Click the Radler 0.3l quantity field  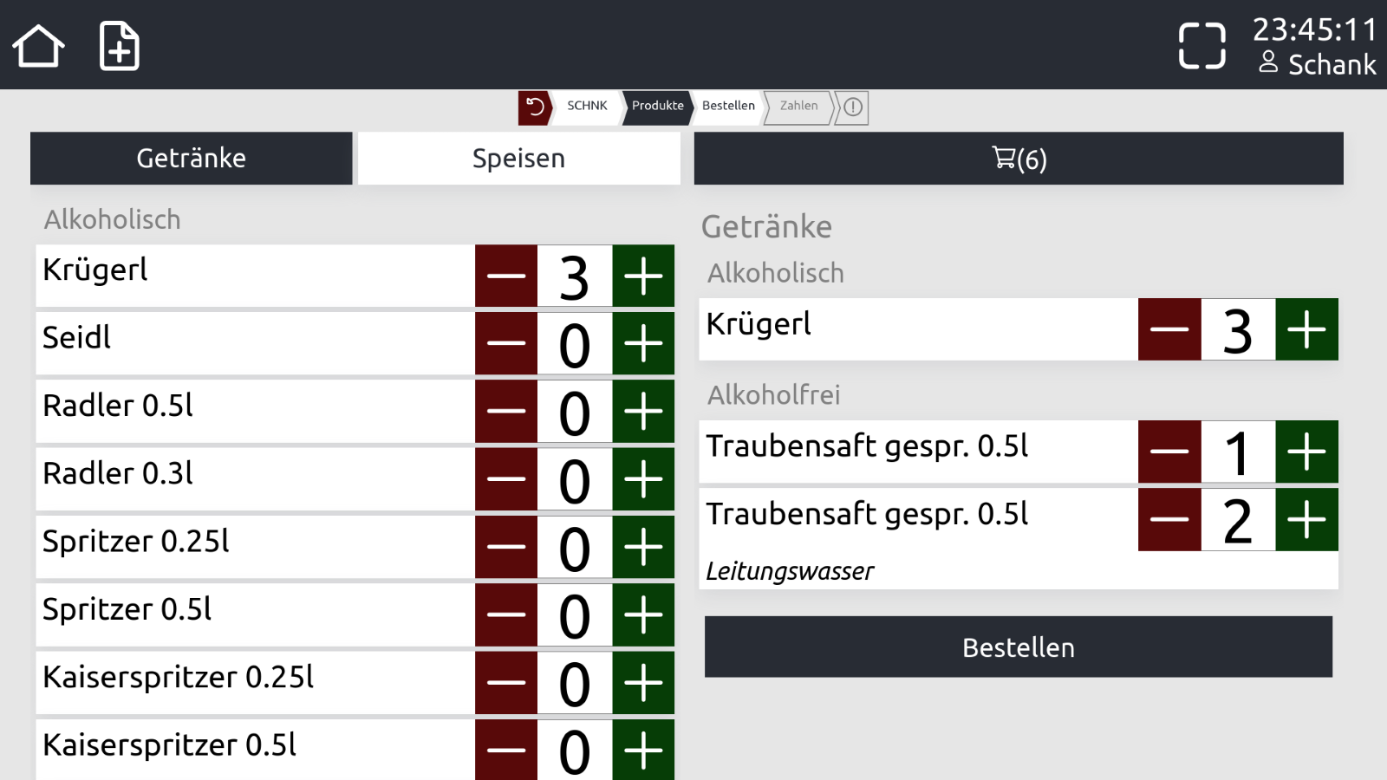pyautogui.click(x=575, y=480)
